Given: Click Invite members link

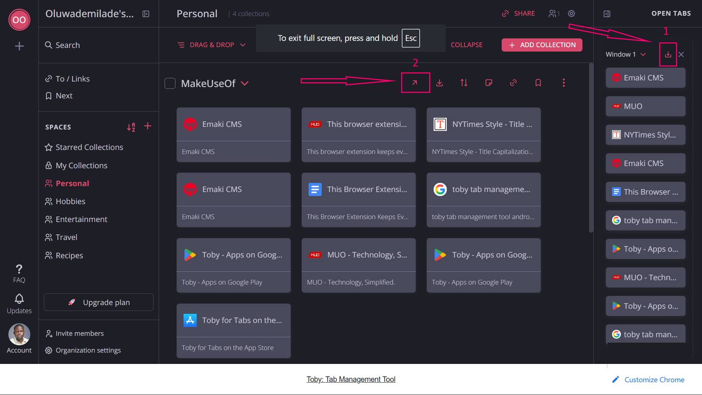Looking at the screenshot, I should coord(74,333).
